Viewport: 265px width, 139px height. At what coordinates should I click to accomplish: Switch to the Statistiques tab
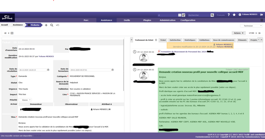190,40
